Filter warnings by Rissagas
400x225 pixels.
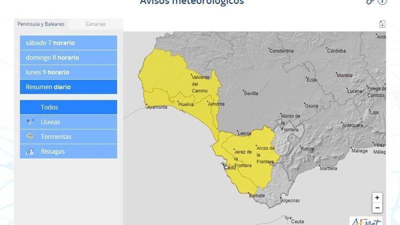[x=68, y=151]
